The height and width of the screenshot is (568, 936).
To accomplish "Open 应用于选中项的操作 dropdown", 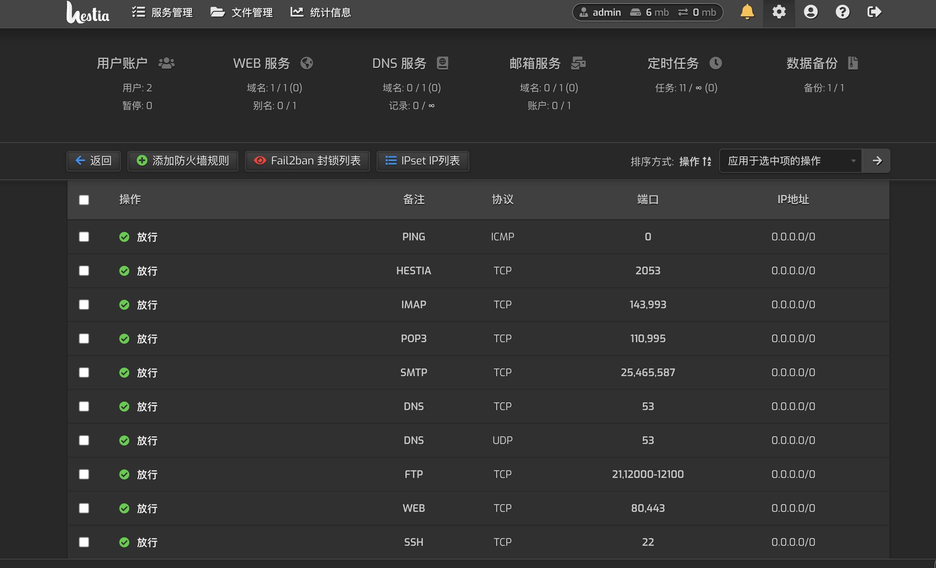I will pos(790,161).
